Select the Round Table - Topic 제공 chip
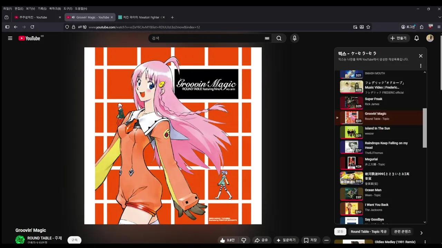This screenshot has height=248, width=442. (x=369, y=231)
